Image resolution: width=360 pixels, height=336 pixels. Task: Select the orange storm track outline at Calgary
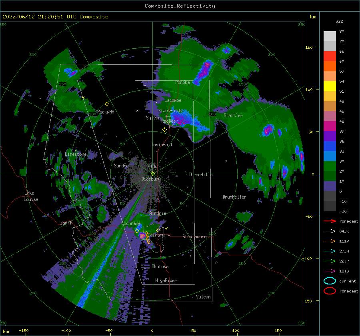(148, 238)
